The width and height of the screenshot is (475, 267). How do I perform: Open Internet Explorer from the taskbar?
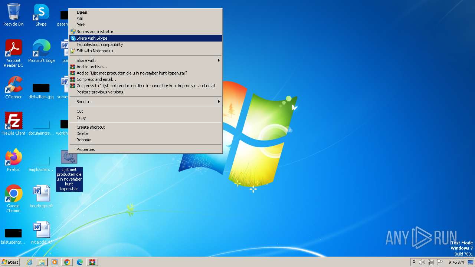tap(29, 262)
